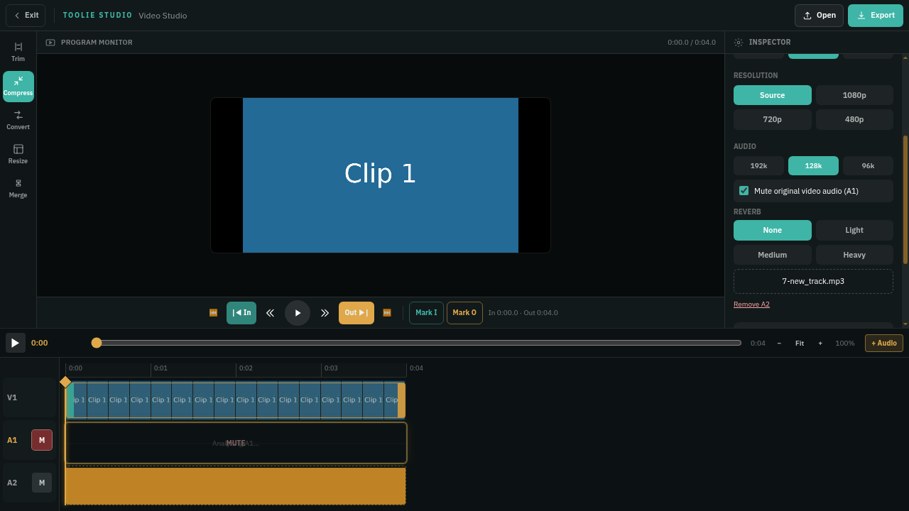This screenshot has width=909, height=511.
Task: Click the timeline play button beside 0:00
Action: pos(16,343)
